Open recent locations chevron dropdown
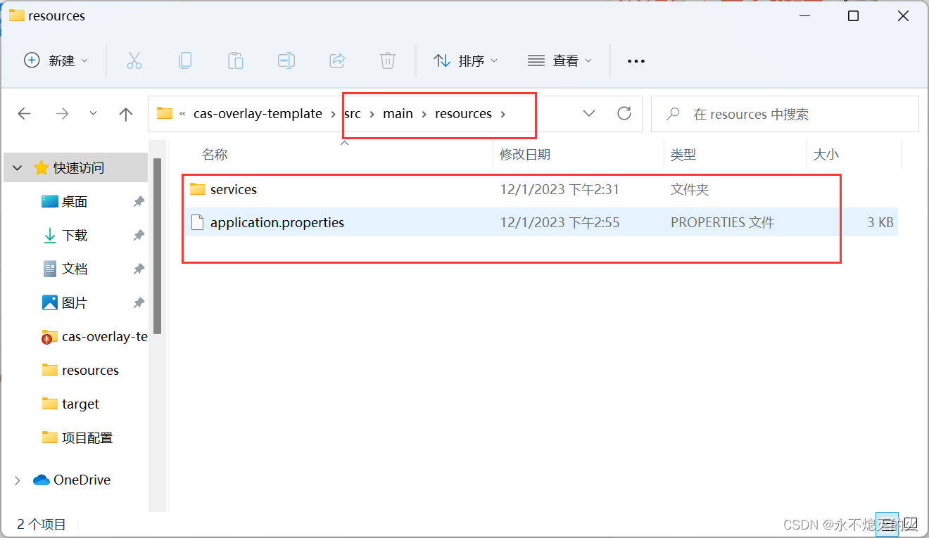Image resolution: width=929 pixels, height=538 pixels. tap(94, 114)
